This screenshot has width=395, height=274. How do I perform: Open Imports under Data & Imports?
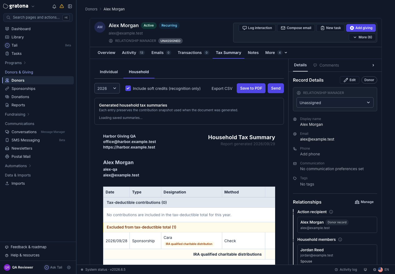coord(38,183)
